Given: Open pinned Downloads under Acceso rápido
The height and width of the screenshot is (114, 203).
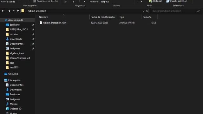Looking at the screenshot, I should point(16,39).
